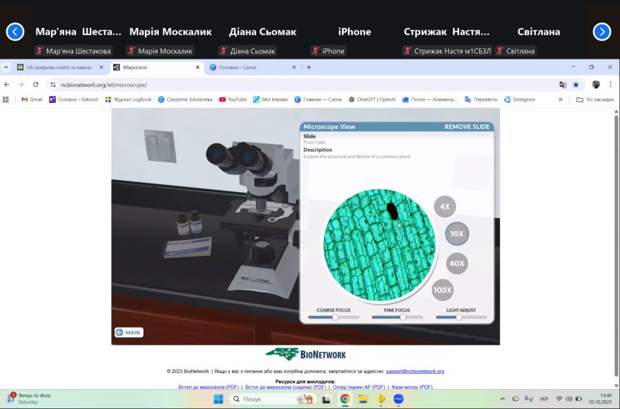
Task: Switch magnification to 40X
Action: [456, 263]
